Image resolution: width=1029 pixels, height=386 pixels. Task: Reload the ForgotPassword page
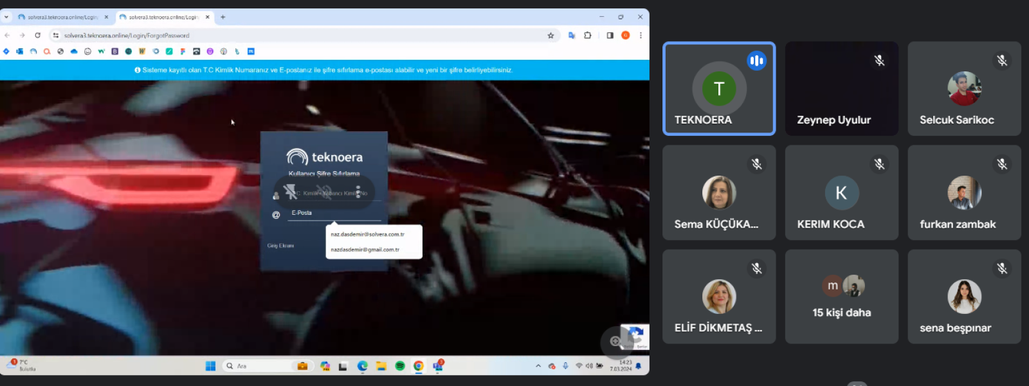[38, 35]
